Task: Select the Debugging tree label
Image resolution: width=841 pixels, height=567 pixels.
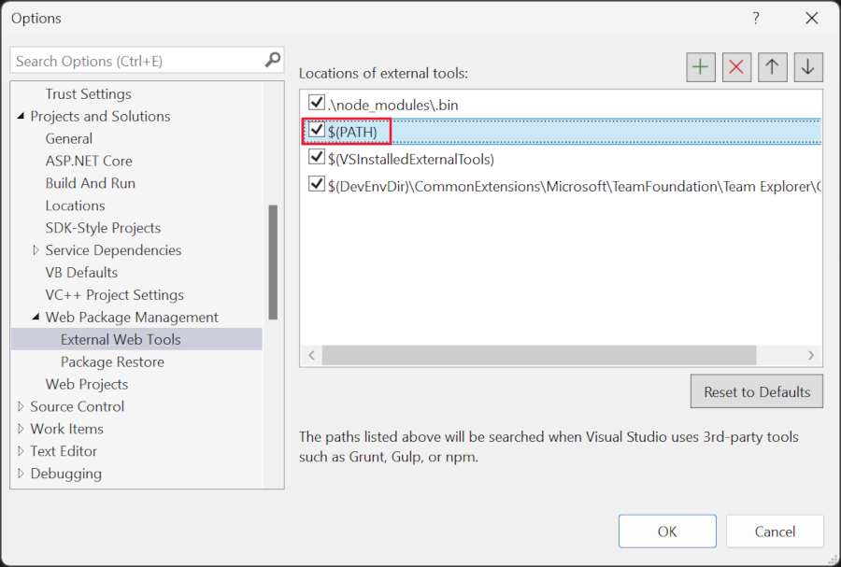Action: 65,474
